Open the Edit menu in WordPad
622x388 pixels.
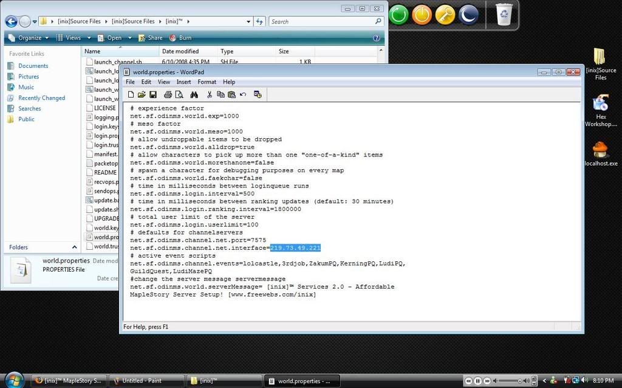[x=146, y=82]
